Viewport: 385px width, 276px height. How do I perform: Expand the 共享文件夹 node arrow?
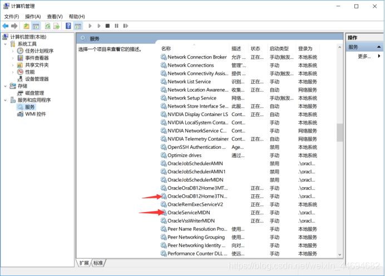pyautogui.click(x=13, y=65)
